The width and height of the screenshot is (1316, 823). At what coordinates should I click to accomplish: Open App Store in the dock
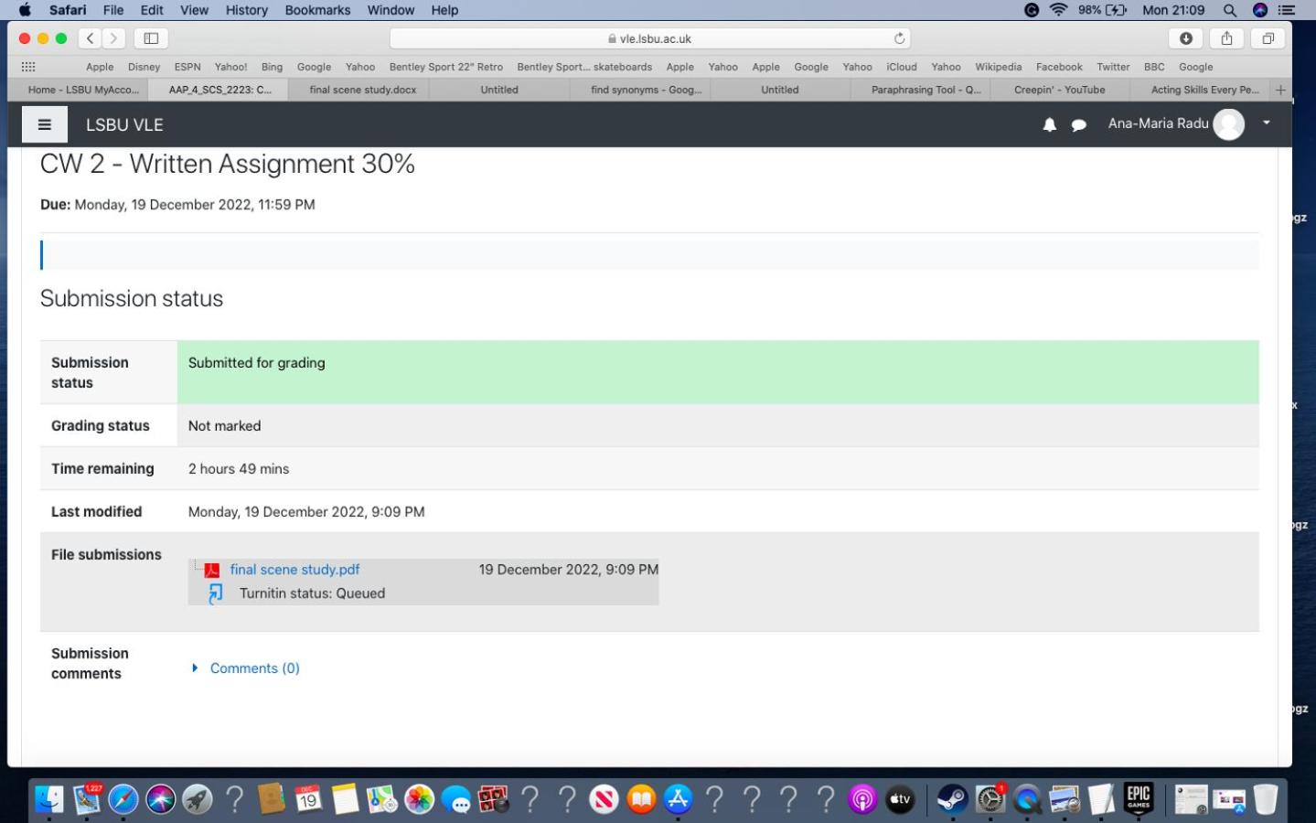(678, 799)
